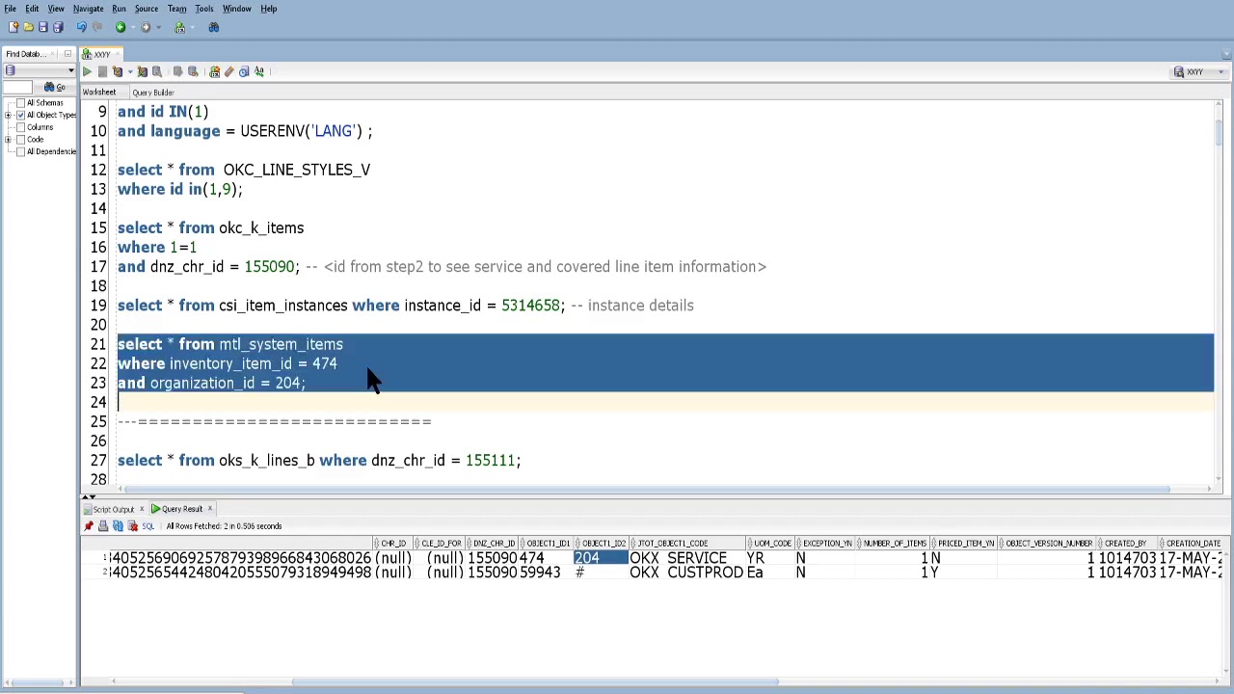1234x694 pixels.
Task: Click the OBJECT1_ID2 column header
Action: click(x=602, y=544)
